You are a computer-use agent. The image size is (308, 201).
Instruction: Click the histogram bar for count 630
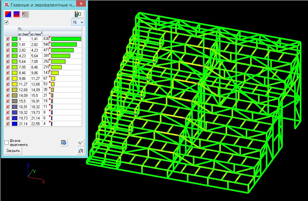(x=66, y=39)
